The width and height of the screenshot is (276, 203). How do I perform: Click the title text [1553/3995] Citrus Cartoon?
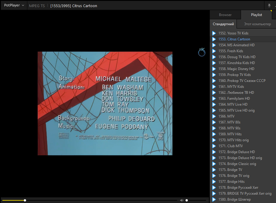pos(74,6)
